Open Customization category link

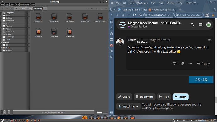pyautogui.click(x=137, y=26)
